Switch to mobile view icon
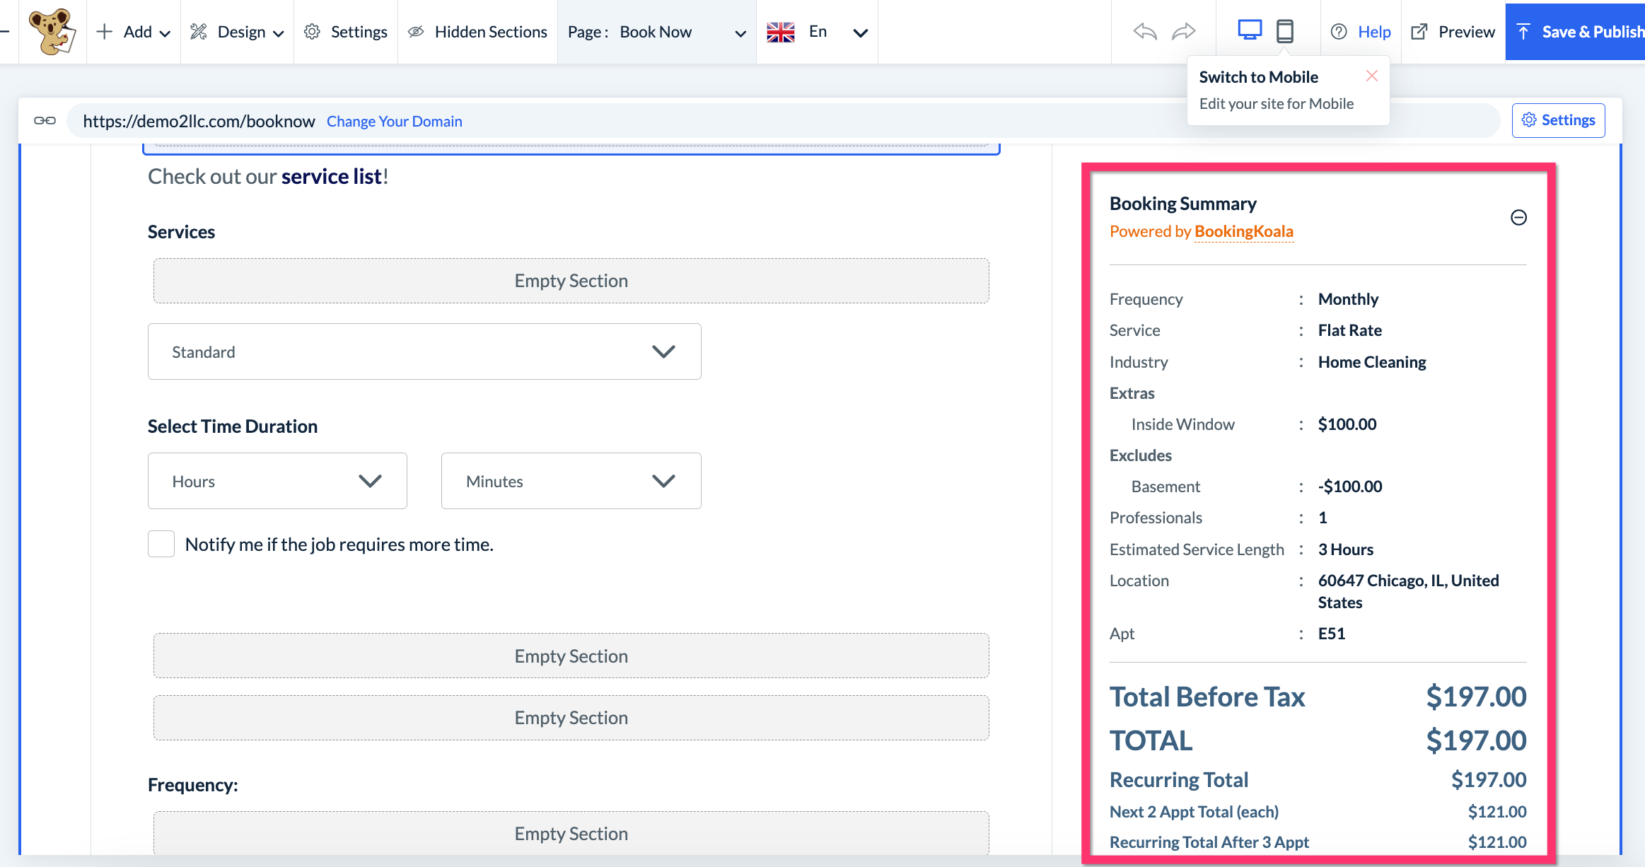Viewport: 1645px width, 867px height. [1285, 32]
